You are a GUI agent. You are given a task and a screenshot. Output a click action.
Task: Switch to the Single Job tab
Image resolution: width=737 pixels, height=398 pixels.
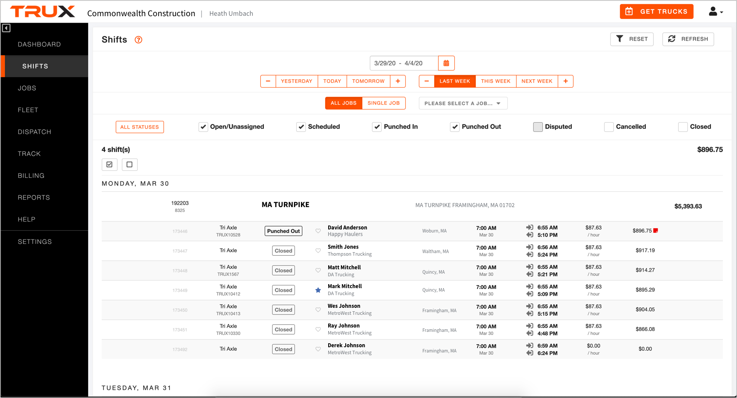tap(383, 103)
